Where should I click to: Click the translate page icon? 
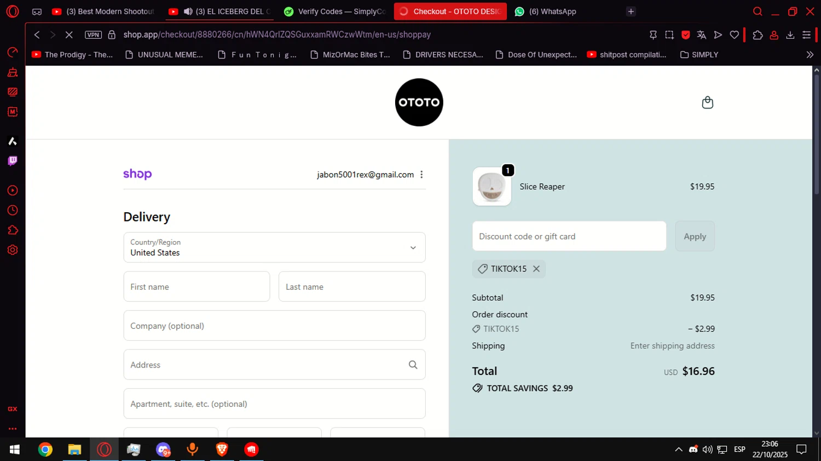click(x=701, y=34)
